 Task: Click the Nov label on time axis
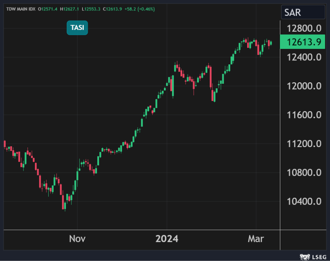pos(77,239)
